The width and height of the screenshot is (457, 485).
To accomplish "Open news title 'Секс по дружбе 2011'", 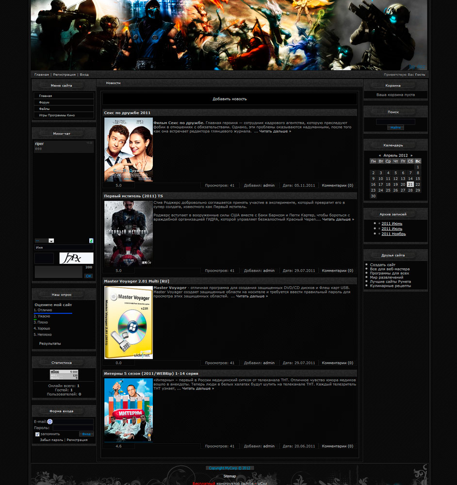I will (127, 113).
